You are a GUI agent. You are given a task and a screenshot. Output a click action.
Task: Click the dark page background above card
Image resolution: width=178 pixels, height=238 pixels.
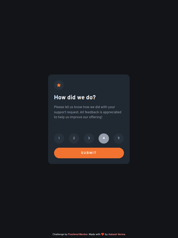click(89, 36)
